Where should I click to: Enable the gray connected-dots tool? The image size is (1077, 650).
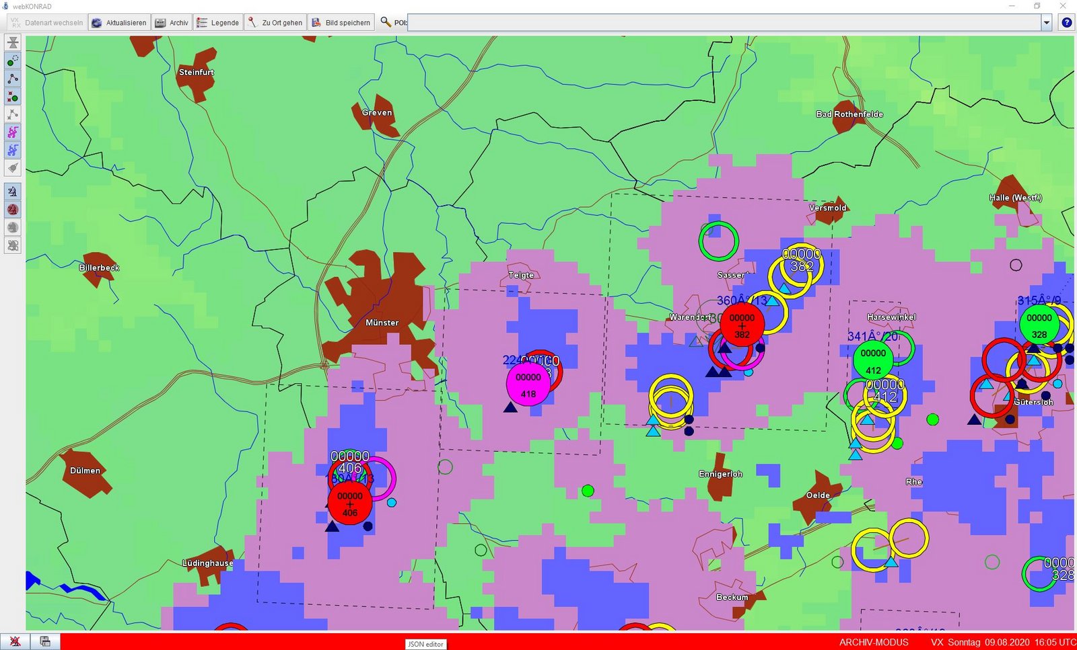coord(13,114)
